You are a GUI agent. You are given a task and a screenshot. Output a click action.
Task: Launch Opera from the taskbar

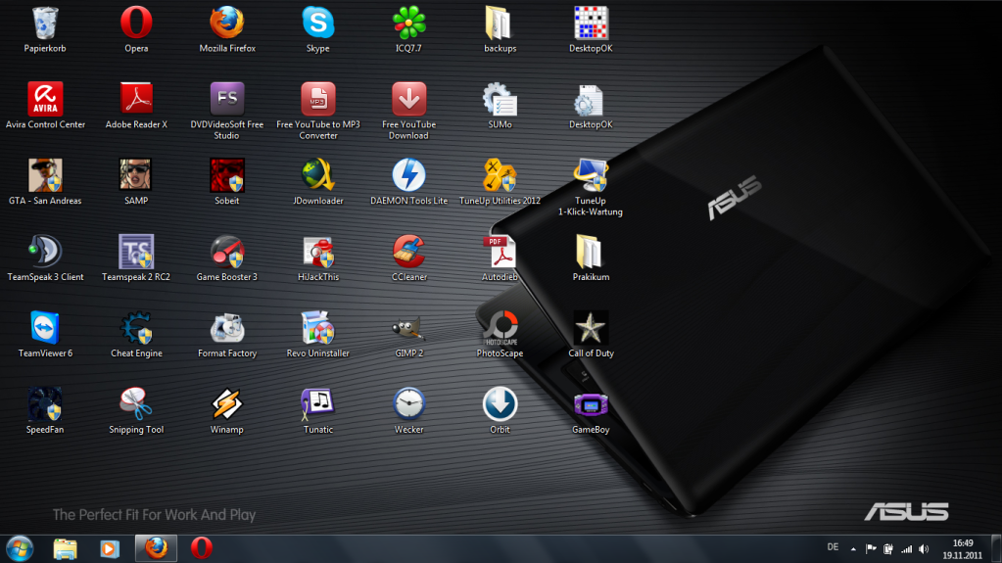point(201,547)
